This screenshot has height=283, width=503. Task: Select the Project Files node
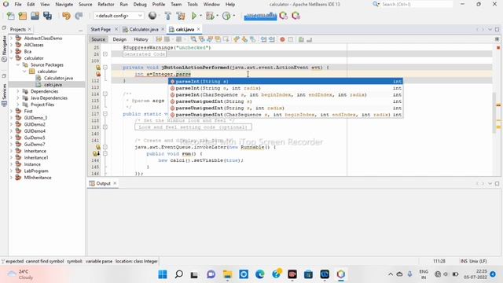pos(42,105)
